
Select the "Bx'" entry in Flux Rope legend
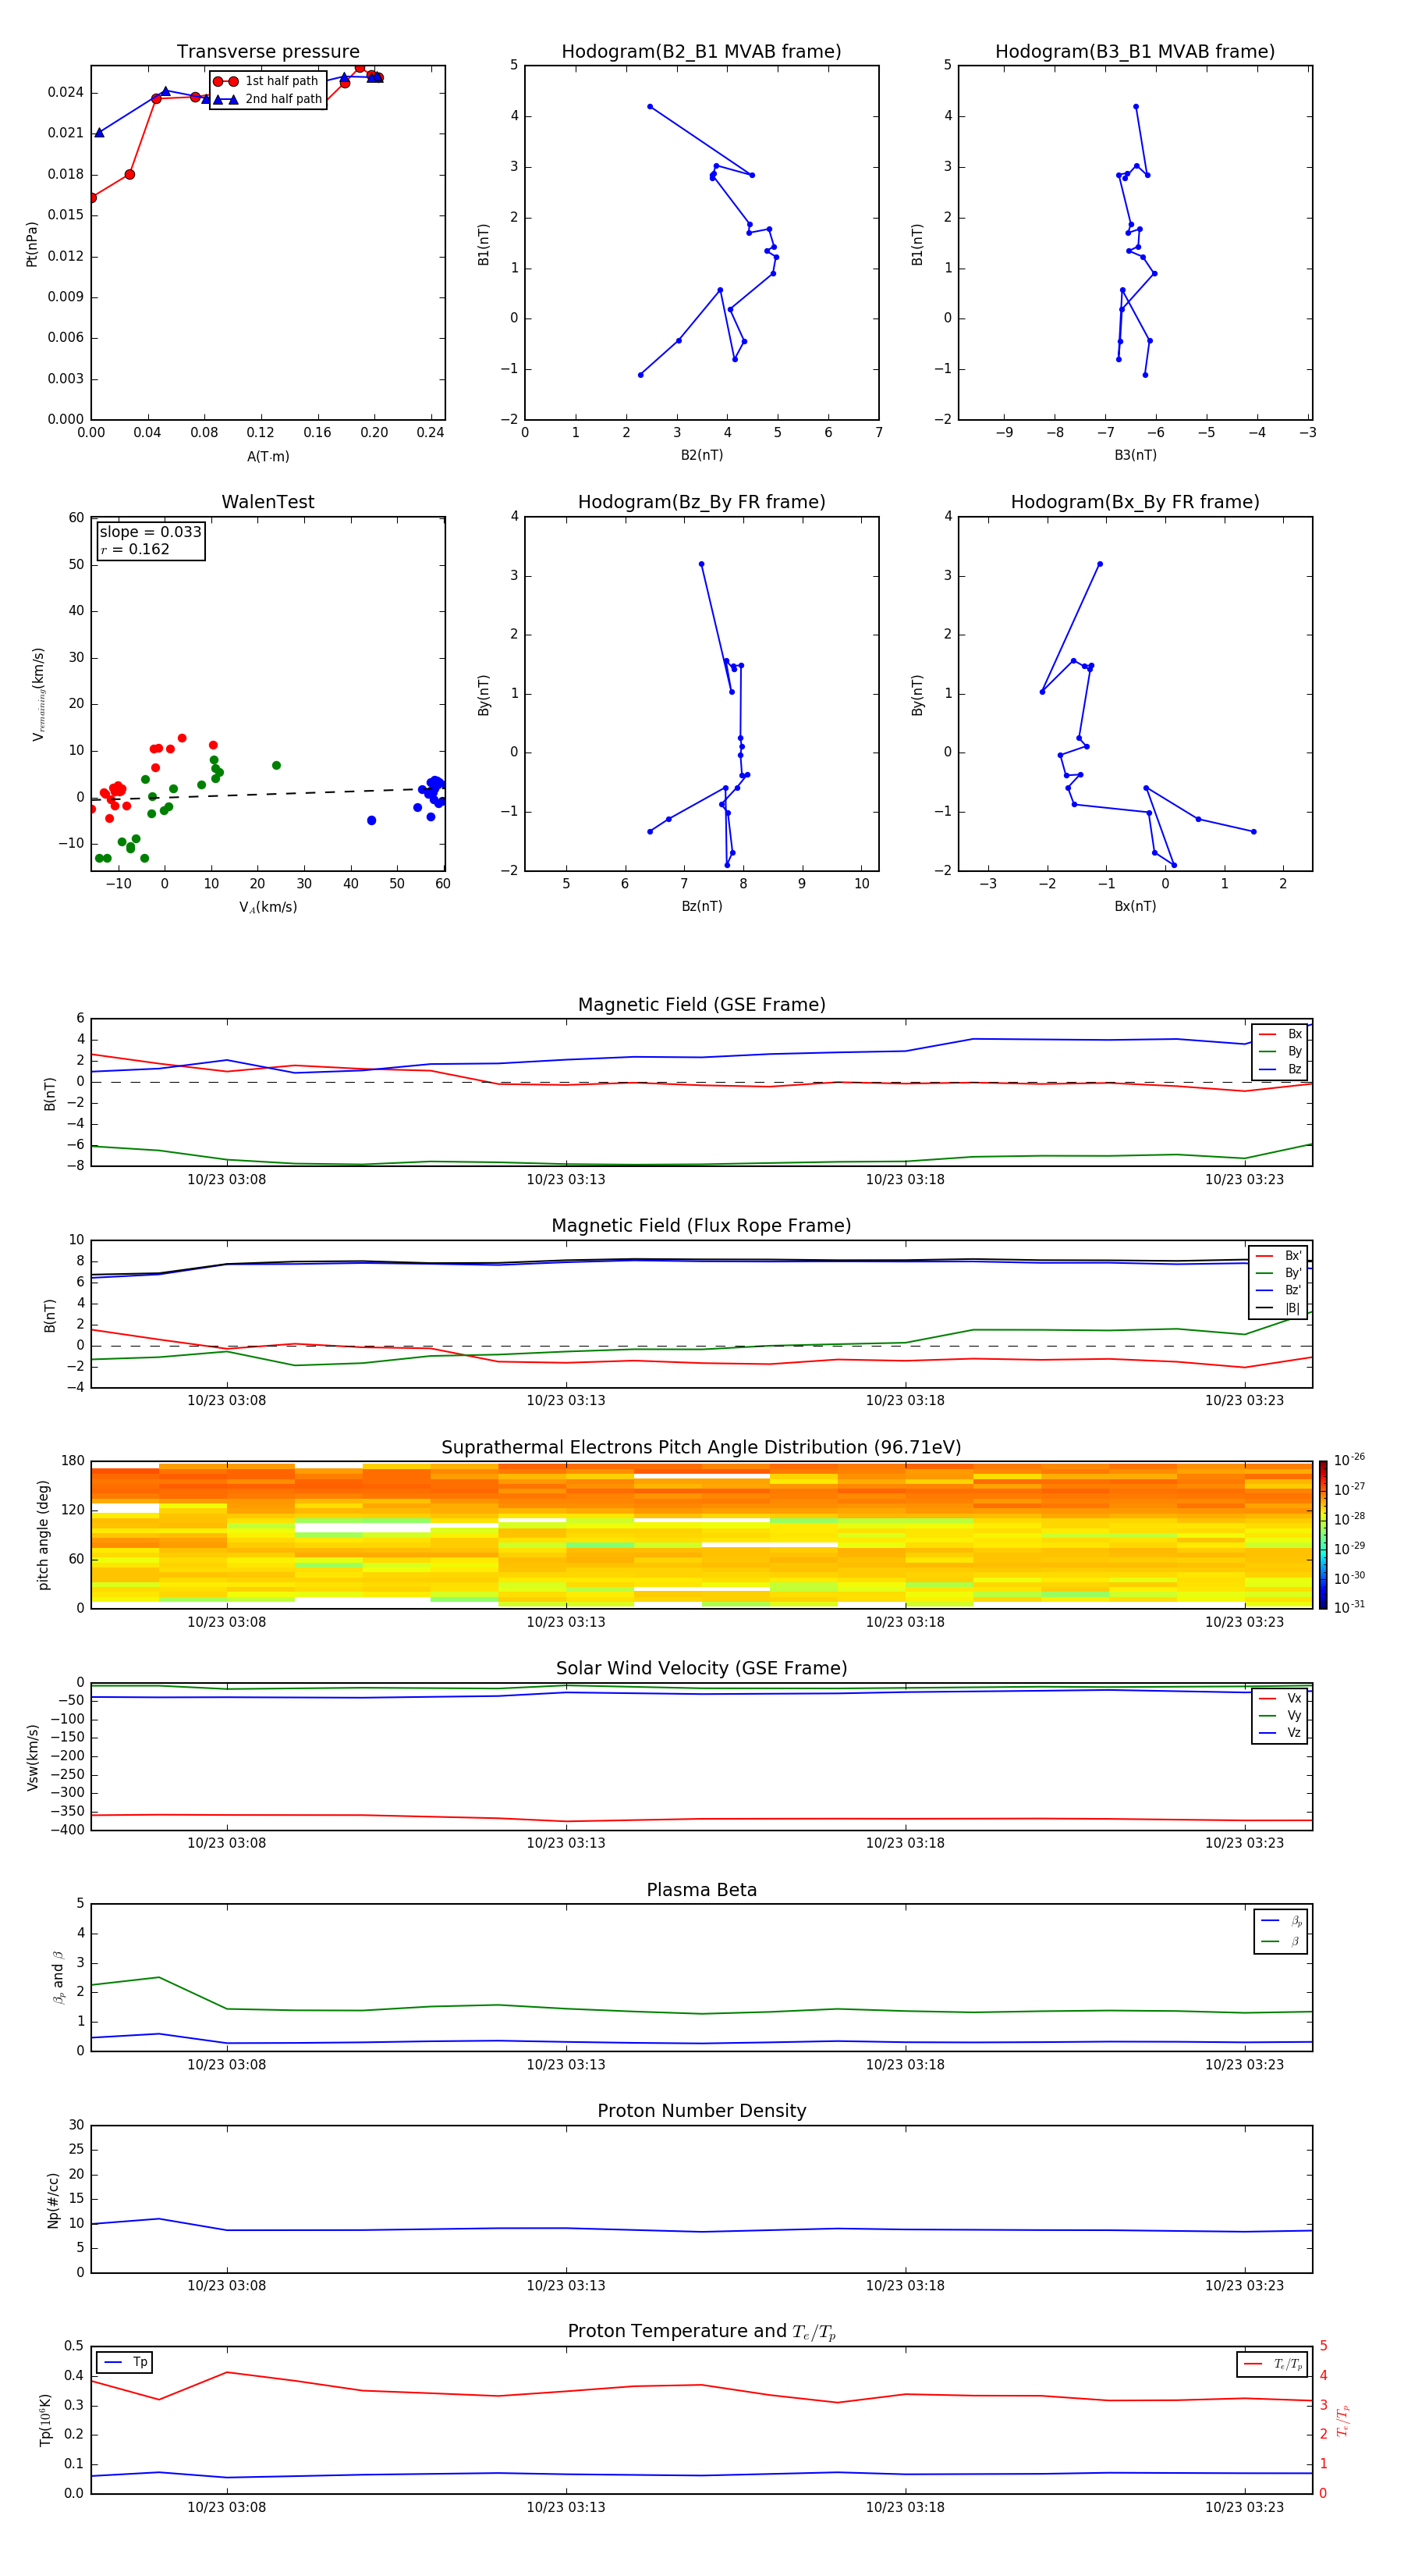1279,1256
